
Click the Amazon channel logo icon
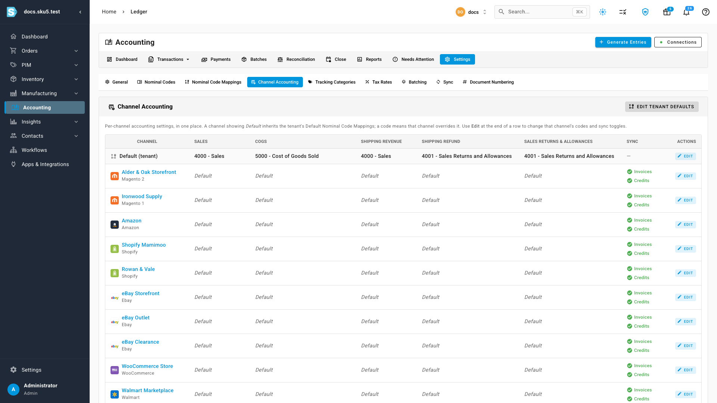[x=115, y=225]
